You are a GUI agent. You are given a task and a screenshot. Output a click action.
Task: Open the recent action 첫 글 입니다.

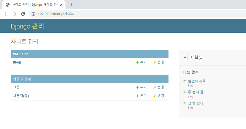198,103
